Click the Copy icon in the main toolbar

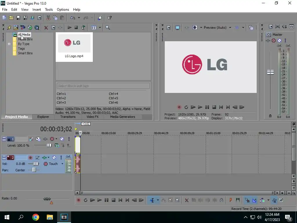(55, 18)
